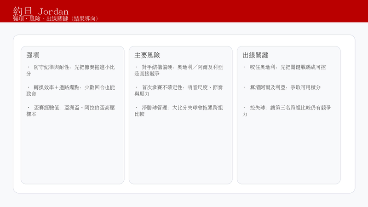Viewport: 368px width, 207px height.
Task: Select the bullet starting '盃賽經驗值'
Action: pos(71,111)
